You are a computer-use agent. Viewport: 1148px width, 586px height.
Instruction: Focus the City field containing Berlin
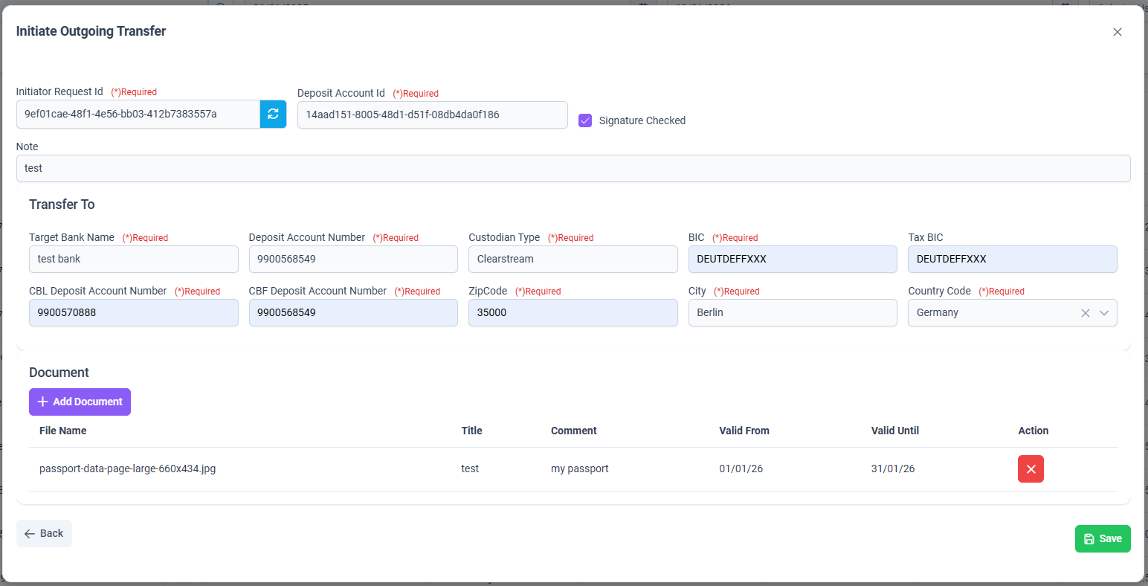click(x=793, y=312)
